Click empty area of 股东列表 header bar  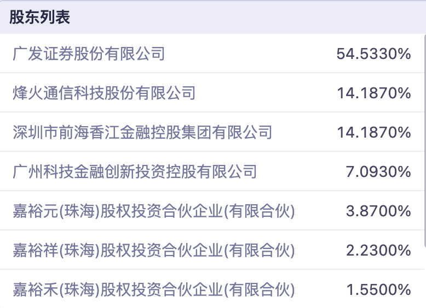246,17
